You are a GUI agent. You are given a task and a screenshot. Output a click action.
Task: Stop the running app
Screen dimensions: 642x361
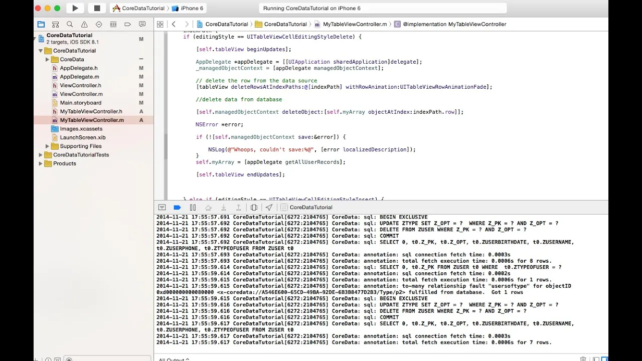point(97,8)
